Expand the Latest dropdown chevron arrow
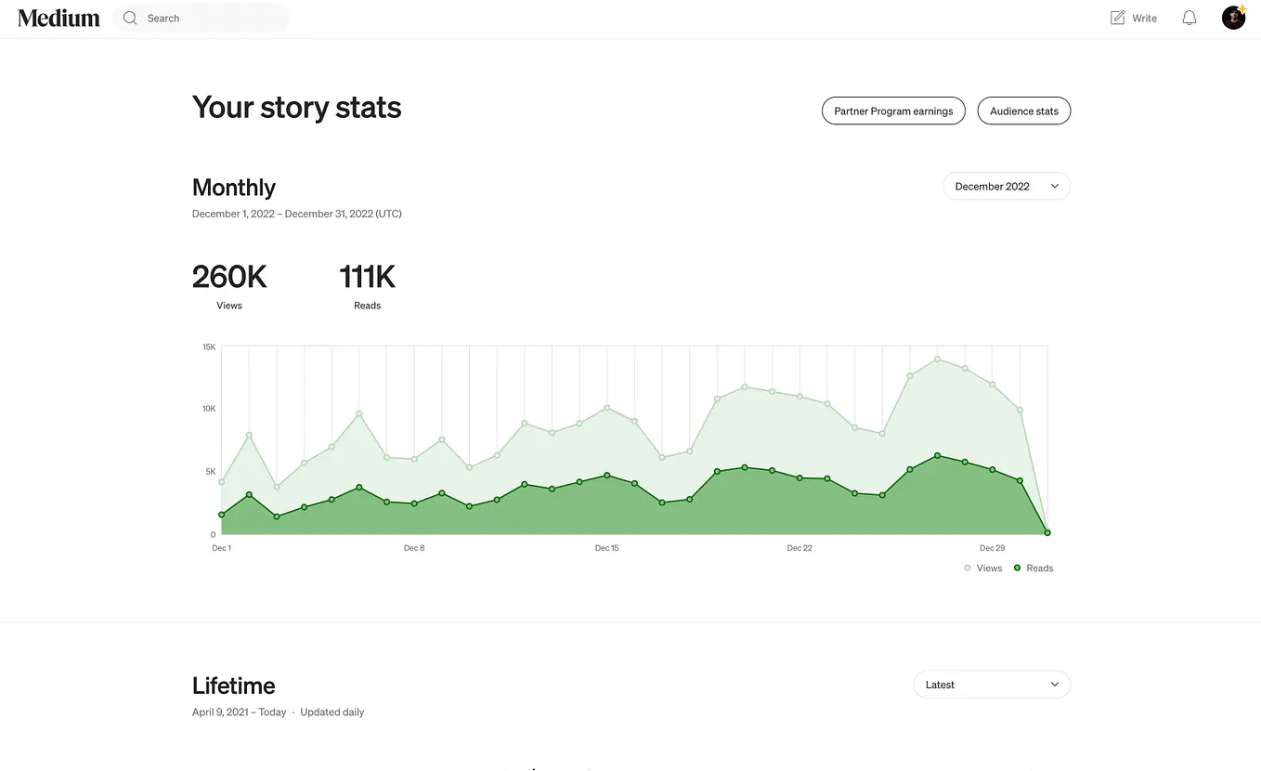The height and width of the screenshot is (771, 1261). click(x=1055, y=685)
